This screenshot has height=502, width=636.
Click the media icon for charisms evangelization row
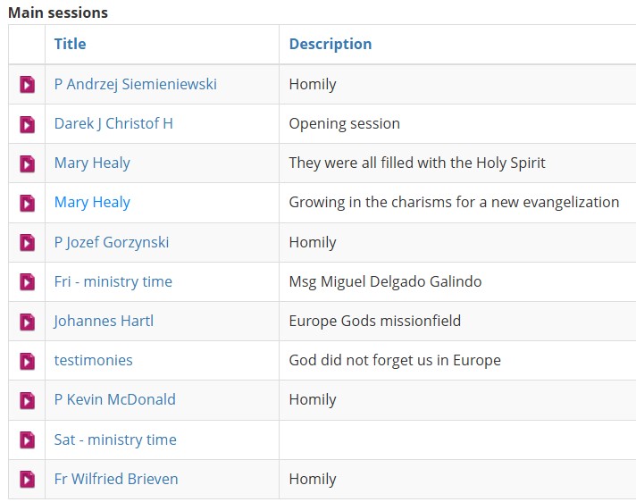pos(27,203)
